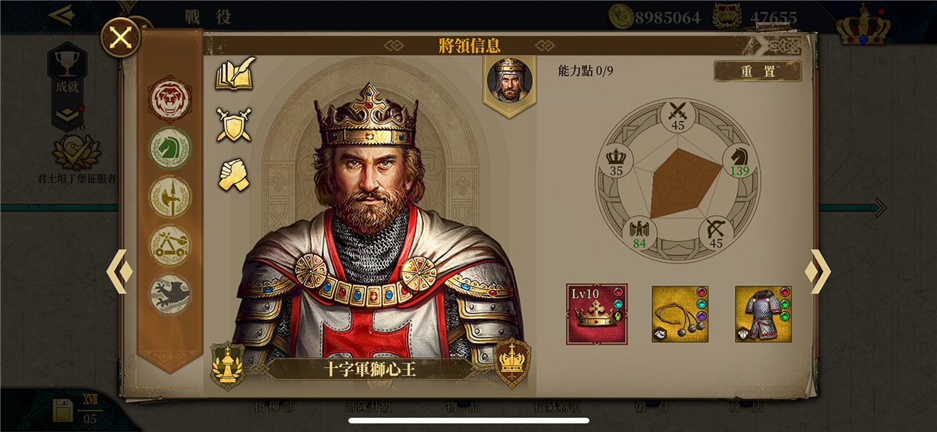The width and height of the screenshot is (937, 432).
Task: Choose the cavalry horse head category
Action: (x=170, y=147)
